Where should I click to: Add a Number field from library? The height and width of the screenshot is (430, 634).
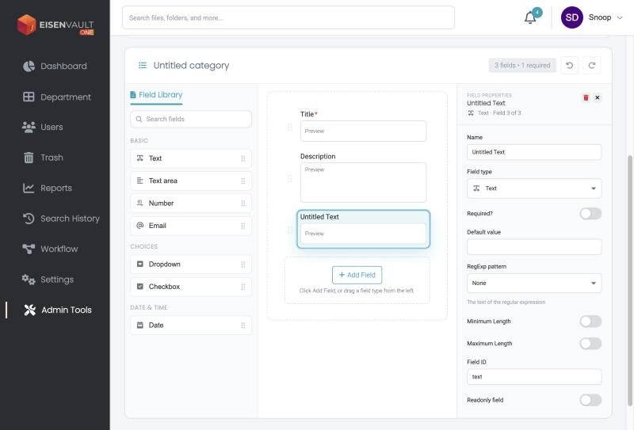[191, 204]
